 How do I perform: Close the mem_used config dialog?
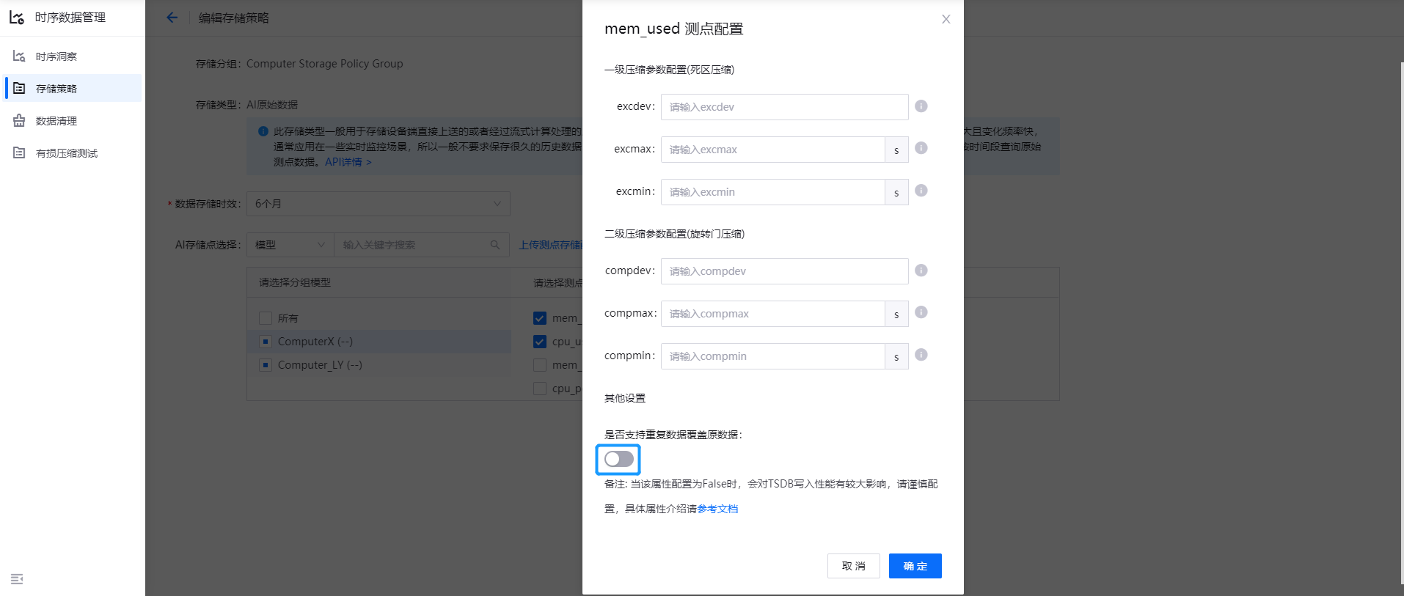point(946,19)
